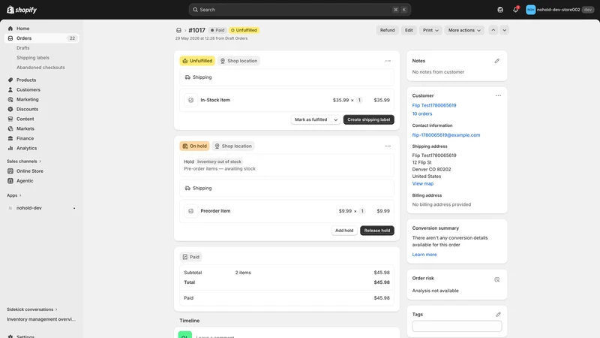Viewport: 600px width, 338px height.
Task: Open the Print dropdown
Action: (430, 30)
